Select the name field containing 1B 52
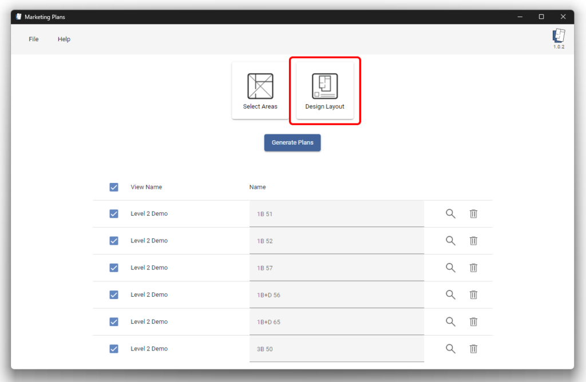 (x=336, y=240)
